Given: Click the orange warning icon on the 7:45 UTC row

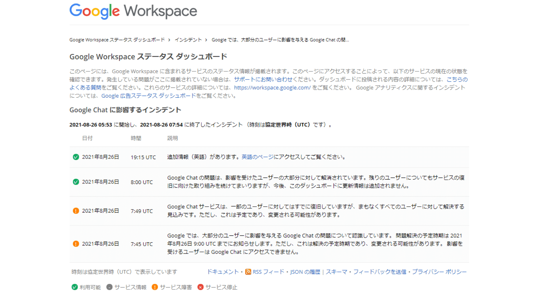Looking at the screenshot, I should (76, 244).
